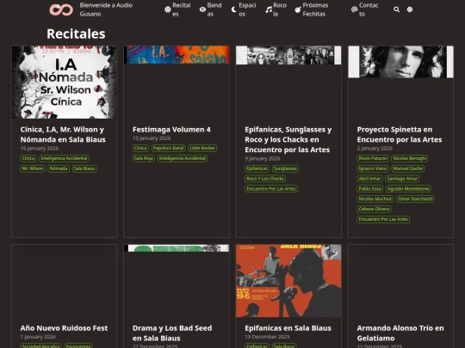This screenshot has height=348, width=465.
Task: Open Epifanicas en Sala Biaus title
Action: (x=288, y=328)
